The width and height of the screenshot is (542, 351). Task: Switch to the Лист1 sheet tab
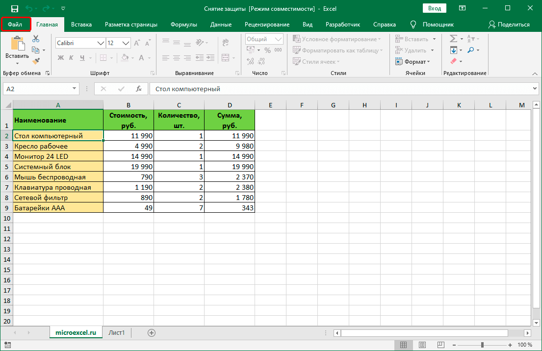coord(117,332)
